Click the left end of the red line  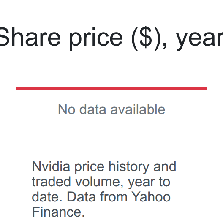pos(17,89)
